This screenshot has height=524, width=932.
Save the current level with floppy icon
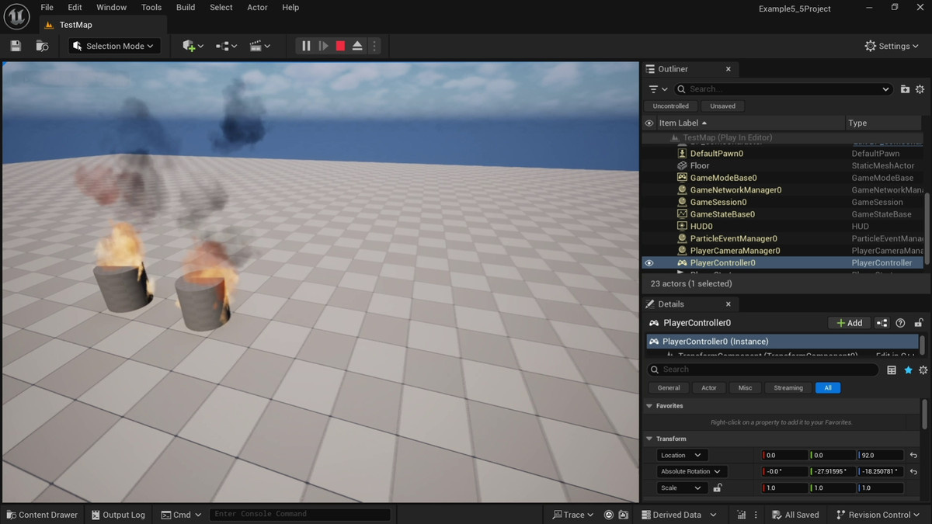pyautogui.click(x=16, y=46)
